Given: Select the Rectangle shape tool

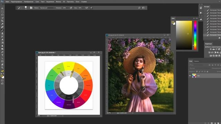Looking at the screenshot, I should tap(2, 61).
